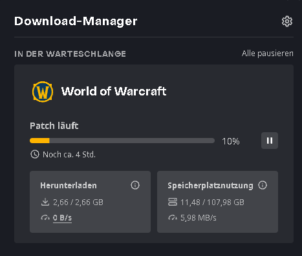Click the Download-Manager heading

[76, 21]
